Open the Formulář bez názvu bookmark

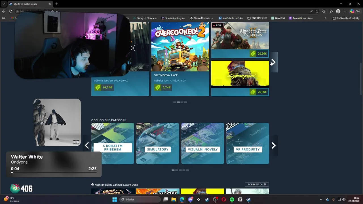coord(301,18)
